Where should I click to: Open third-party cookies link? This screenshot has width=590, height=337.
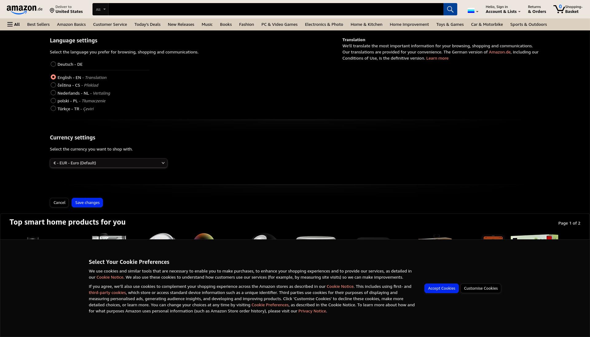(107, 292)
